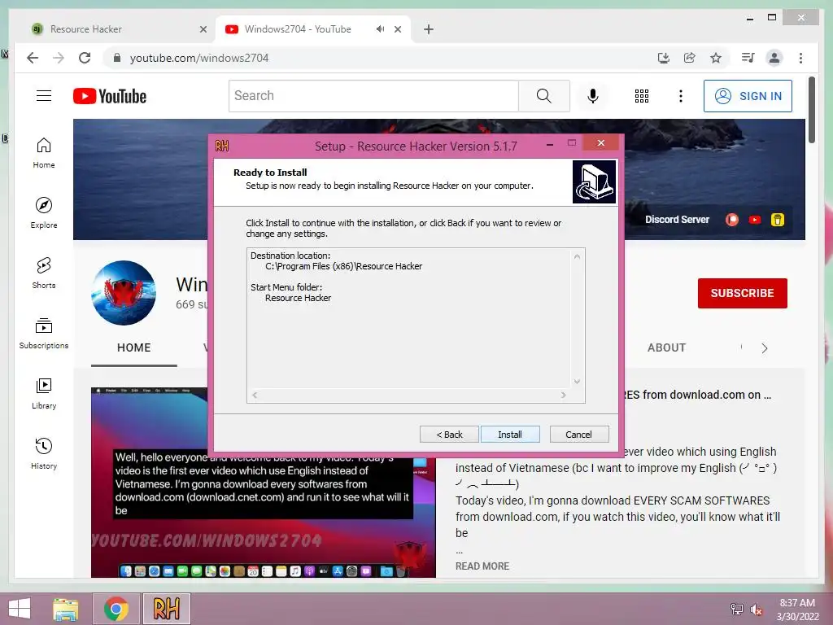The width and height of the screenshot is (833, 625).
Task: Open Library in YouTube sidebar
Action: (44, 393)
